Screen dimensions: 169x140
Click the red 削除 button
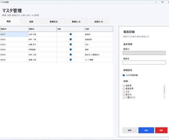161,130
